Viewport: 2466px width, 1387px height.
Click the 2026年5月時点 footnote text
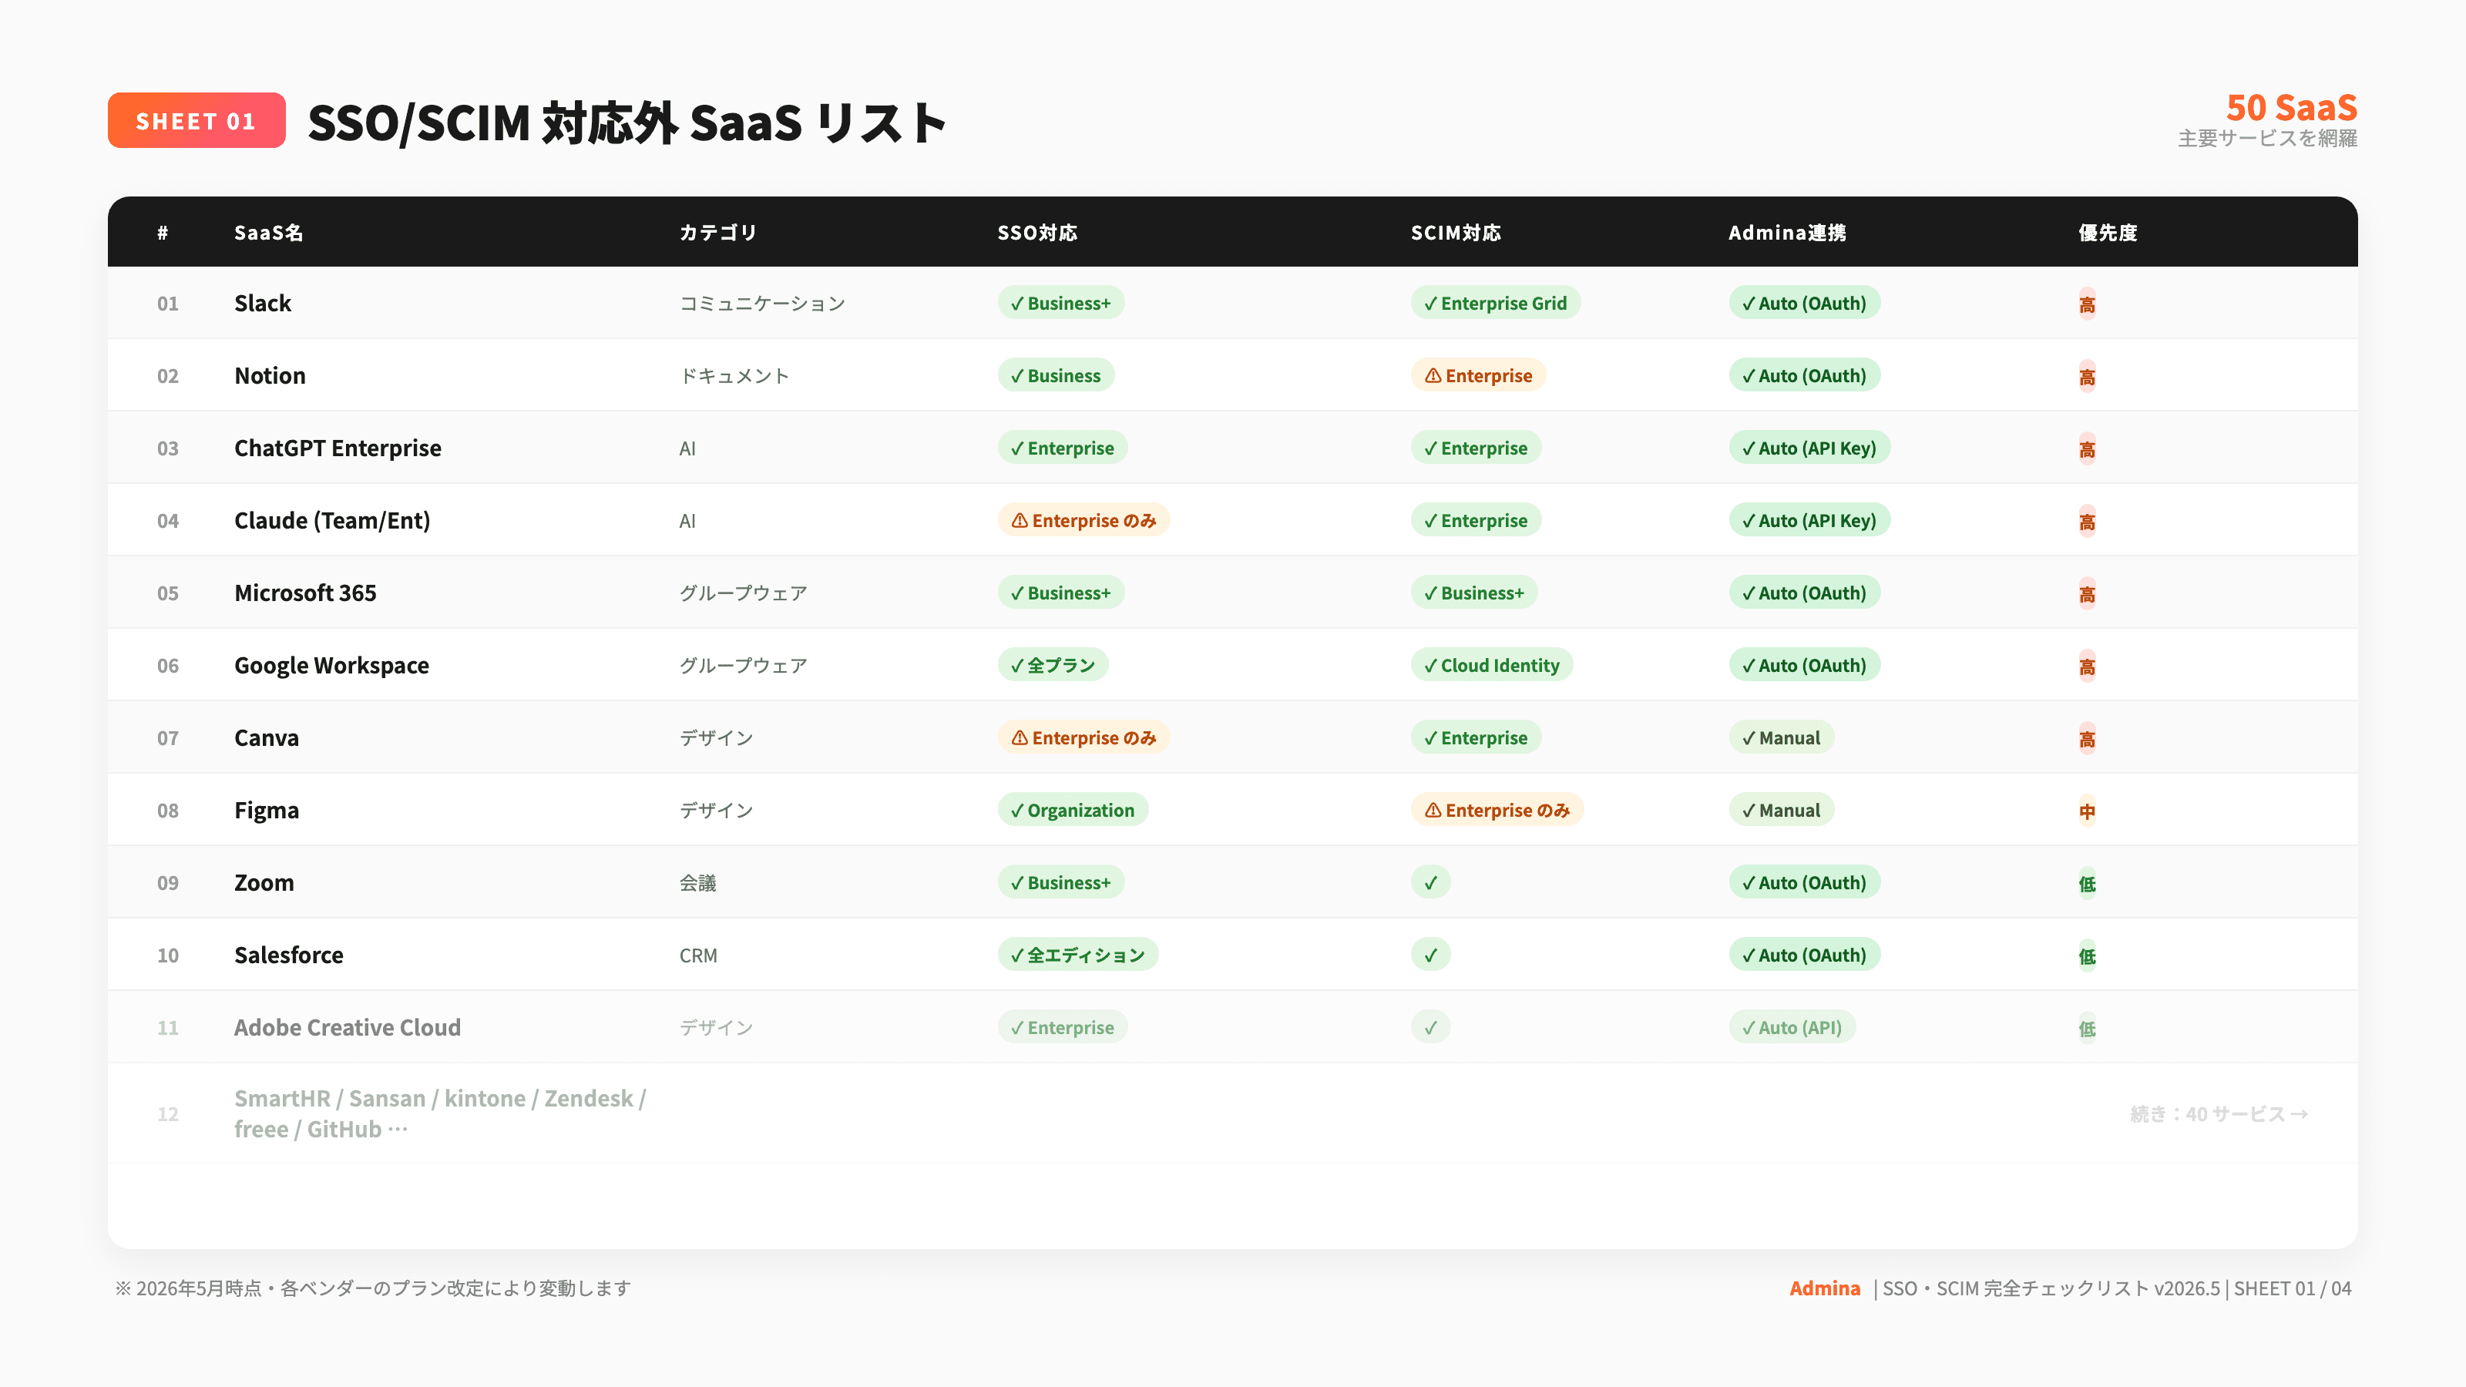[x=372, y=1288]
